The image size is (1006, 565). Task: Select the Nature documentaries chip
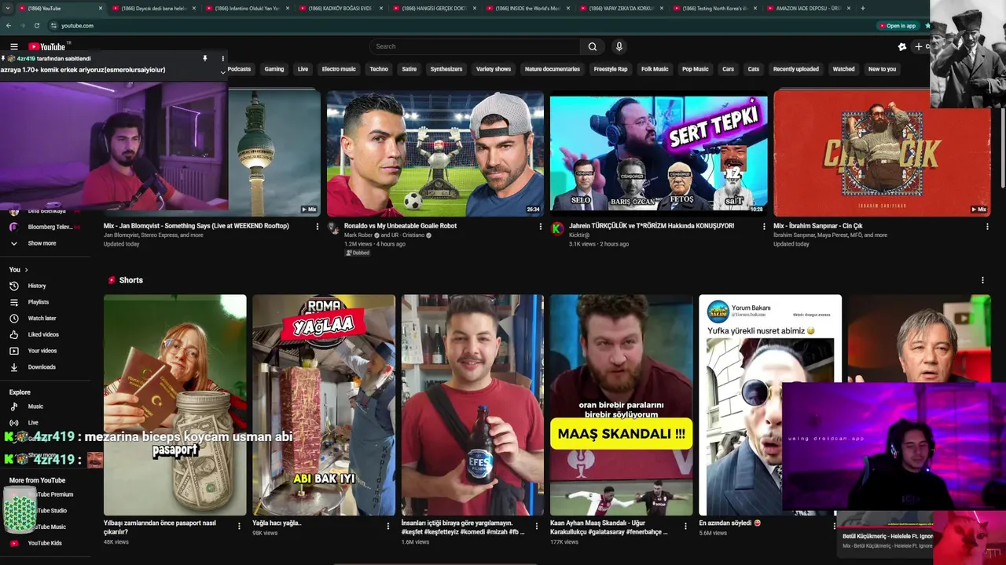(553, 69)
